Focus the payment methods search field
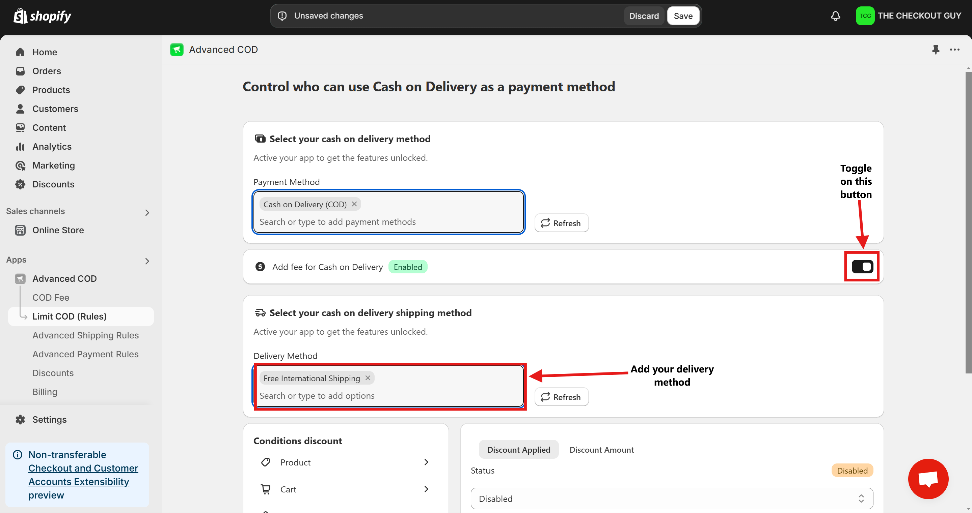972x513 pixels. pos(389,222)
